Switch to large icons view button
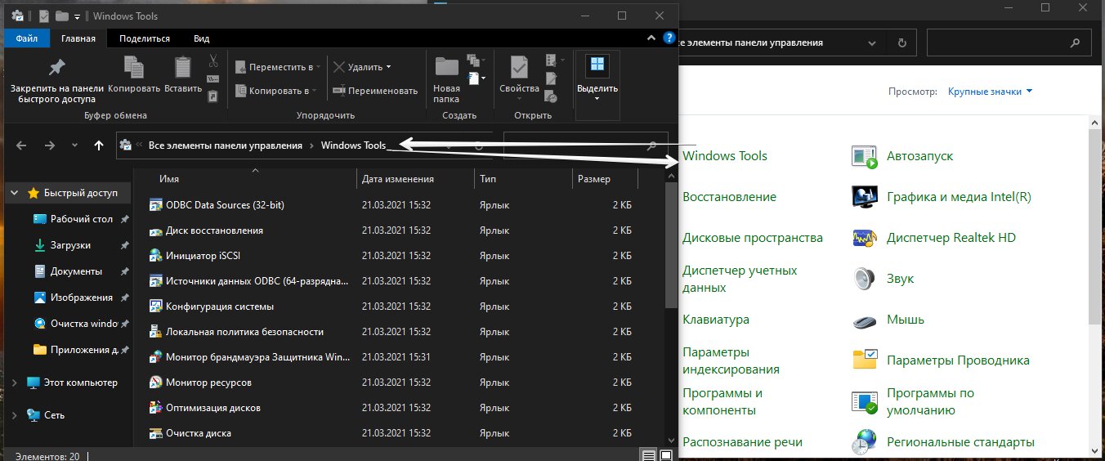The width and height of the screenshot is (1105, 461). tap(668, 454)
